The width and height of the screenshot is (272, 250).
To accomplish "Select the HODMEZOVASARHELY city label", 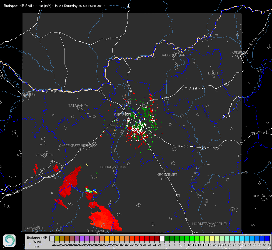I will (x=211, y=224).
